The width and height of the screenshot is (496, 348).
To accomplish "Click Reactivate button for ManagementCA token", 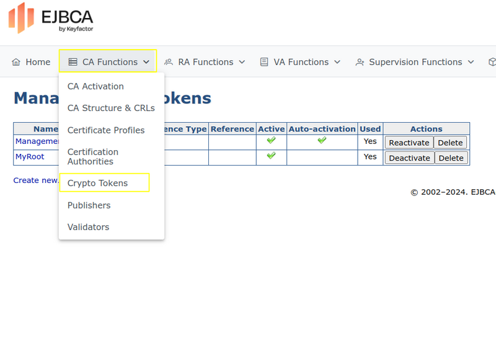I will (x=409, y=143).
